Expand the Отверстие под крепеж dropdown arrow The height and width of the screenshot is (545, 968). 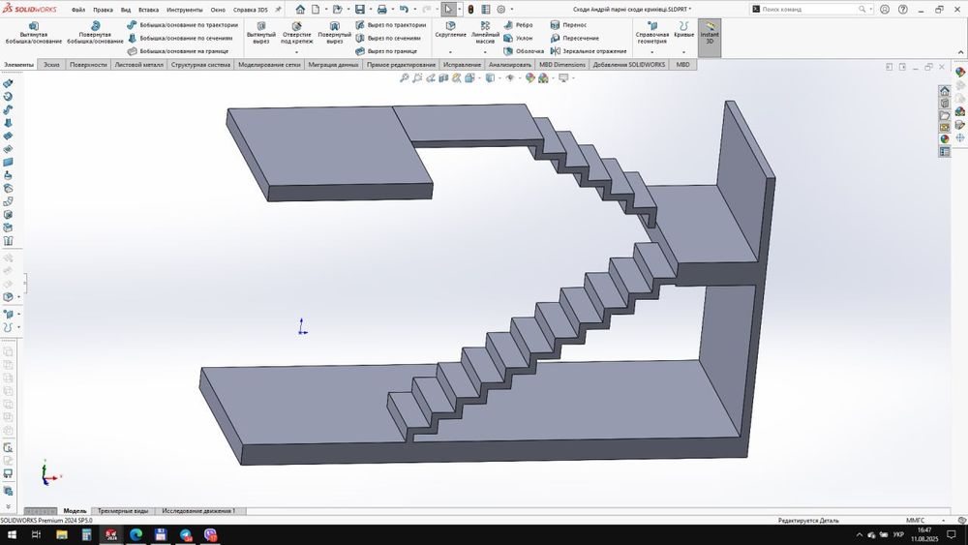296,52
